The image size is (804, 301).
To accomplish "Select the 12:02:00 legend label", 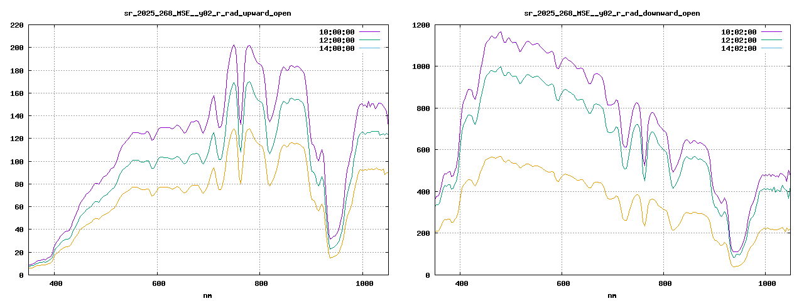I will click(x=739, y=40).
